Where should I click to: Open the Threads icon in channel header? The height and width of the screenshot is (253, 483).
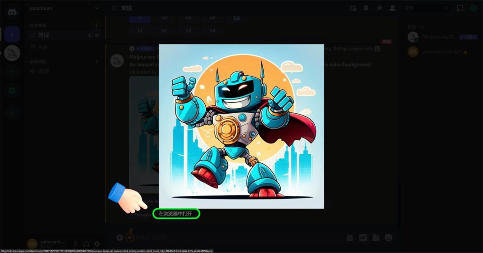point(352,8)
